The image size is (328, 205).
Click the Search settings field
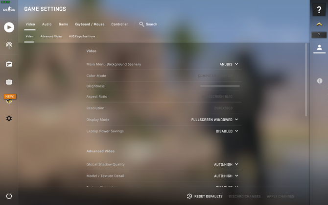coord(148,25)
